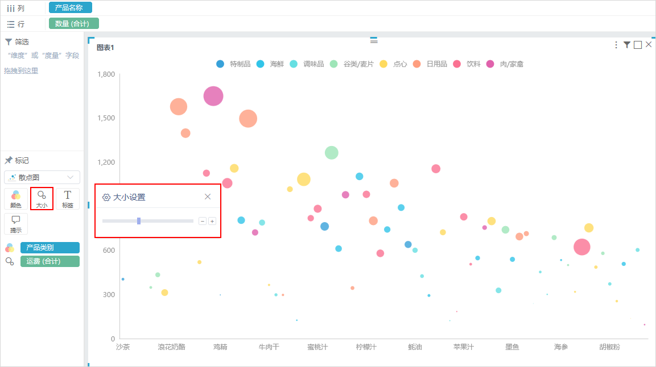Click the y-axis value 1,500

point(106,118)
